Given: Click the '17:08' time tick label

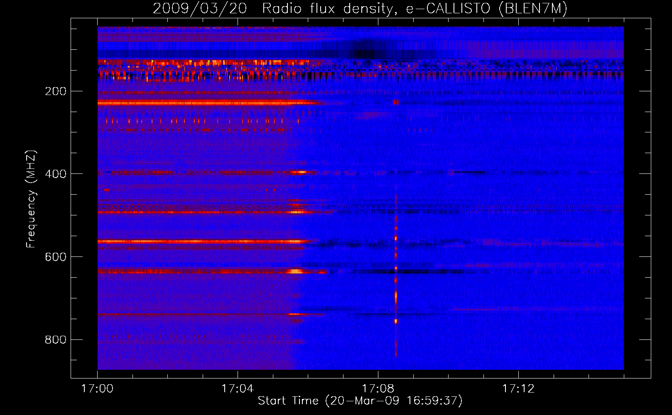Looking at the screenshot, I should pos(378,389).
